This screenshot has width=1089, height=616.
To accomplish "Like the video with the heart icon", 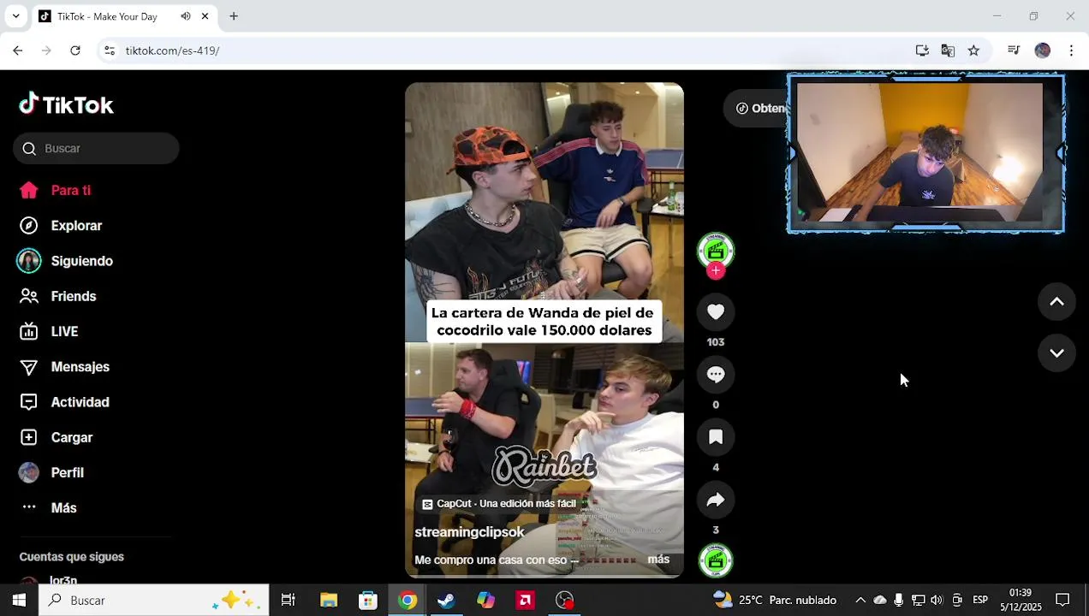I will [716, 312].
